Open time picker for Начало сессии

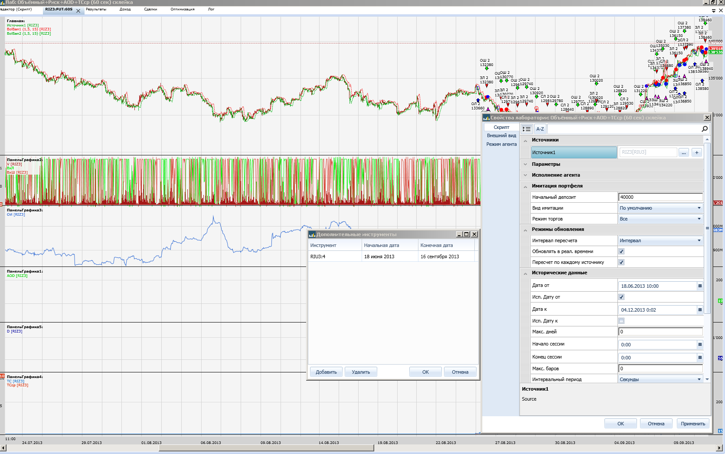[699, 345]
